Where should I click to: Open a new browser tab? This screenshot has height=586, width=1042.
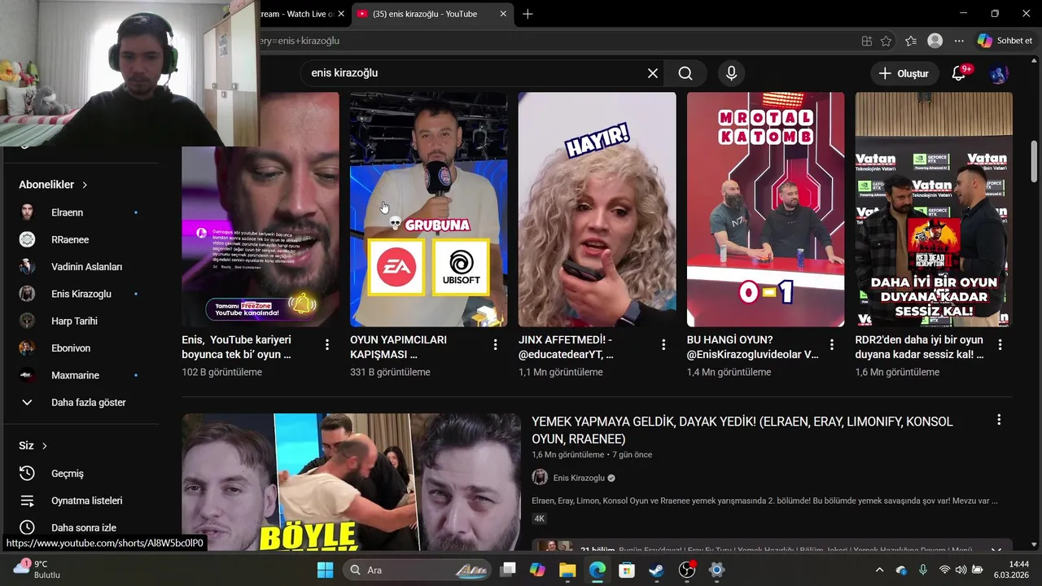(x=528, y=14)
